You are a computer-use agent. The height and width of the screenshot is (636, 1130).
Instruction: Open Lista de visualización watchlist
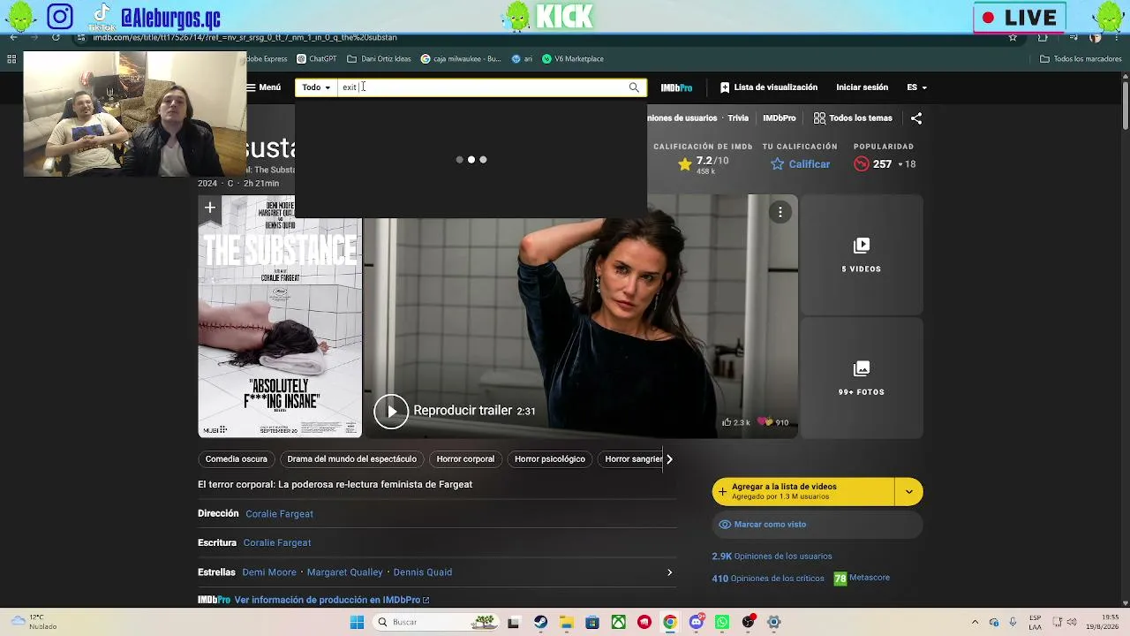pos(769,87)
